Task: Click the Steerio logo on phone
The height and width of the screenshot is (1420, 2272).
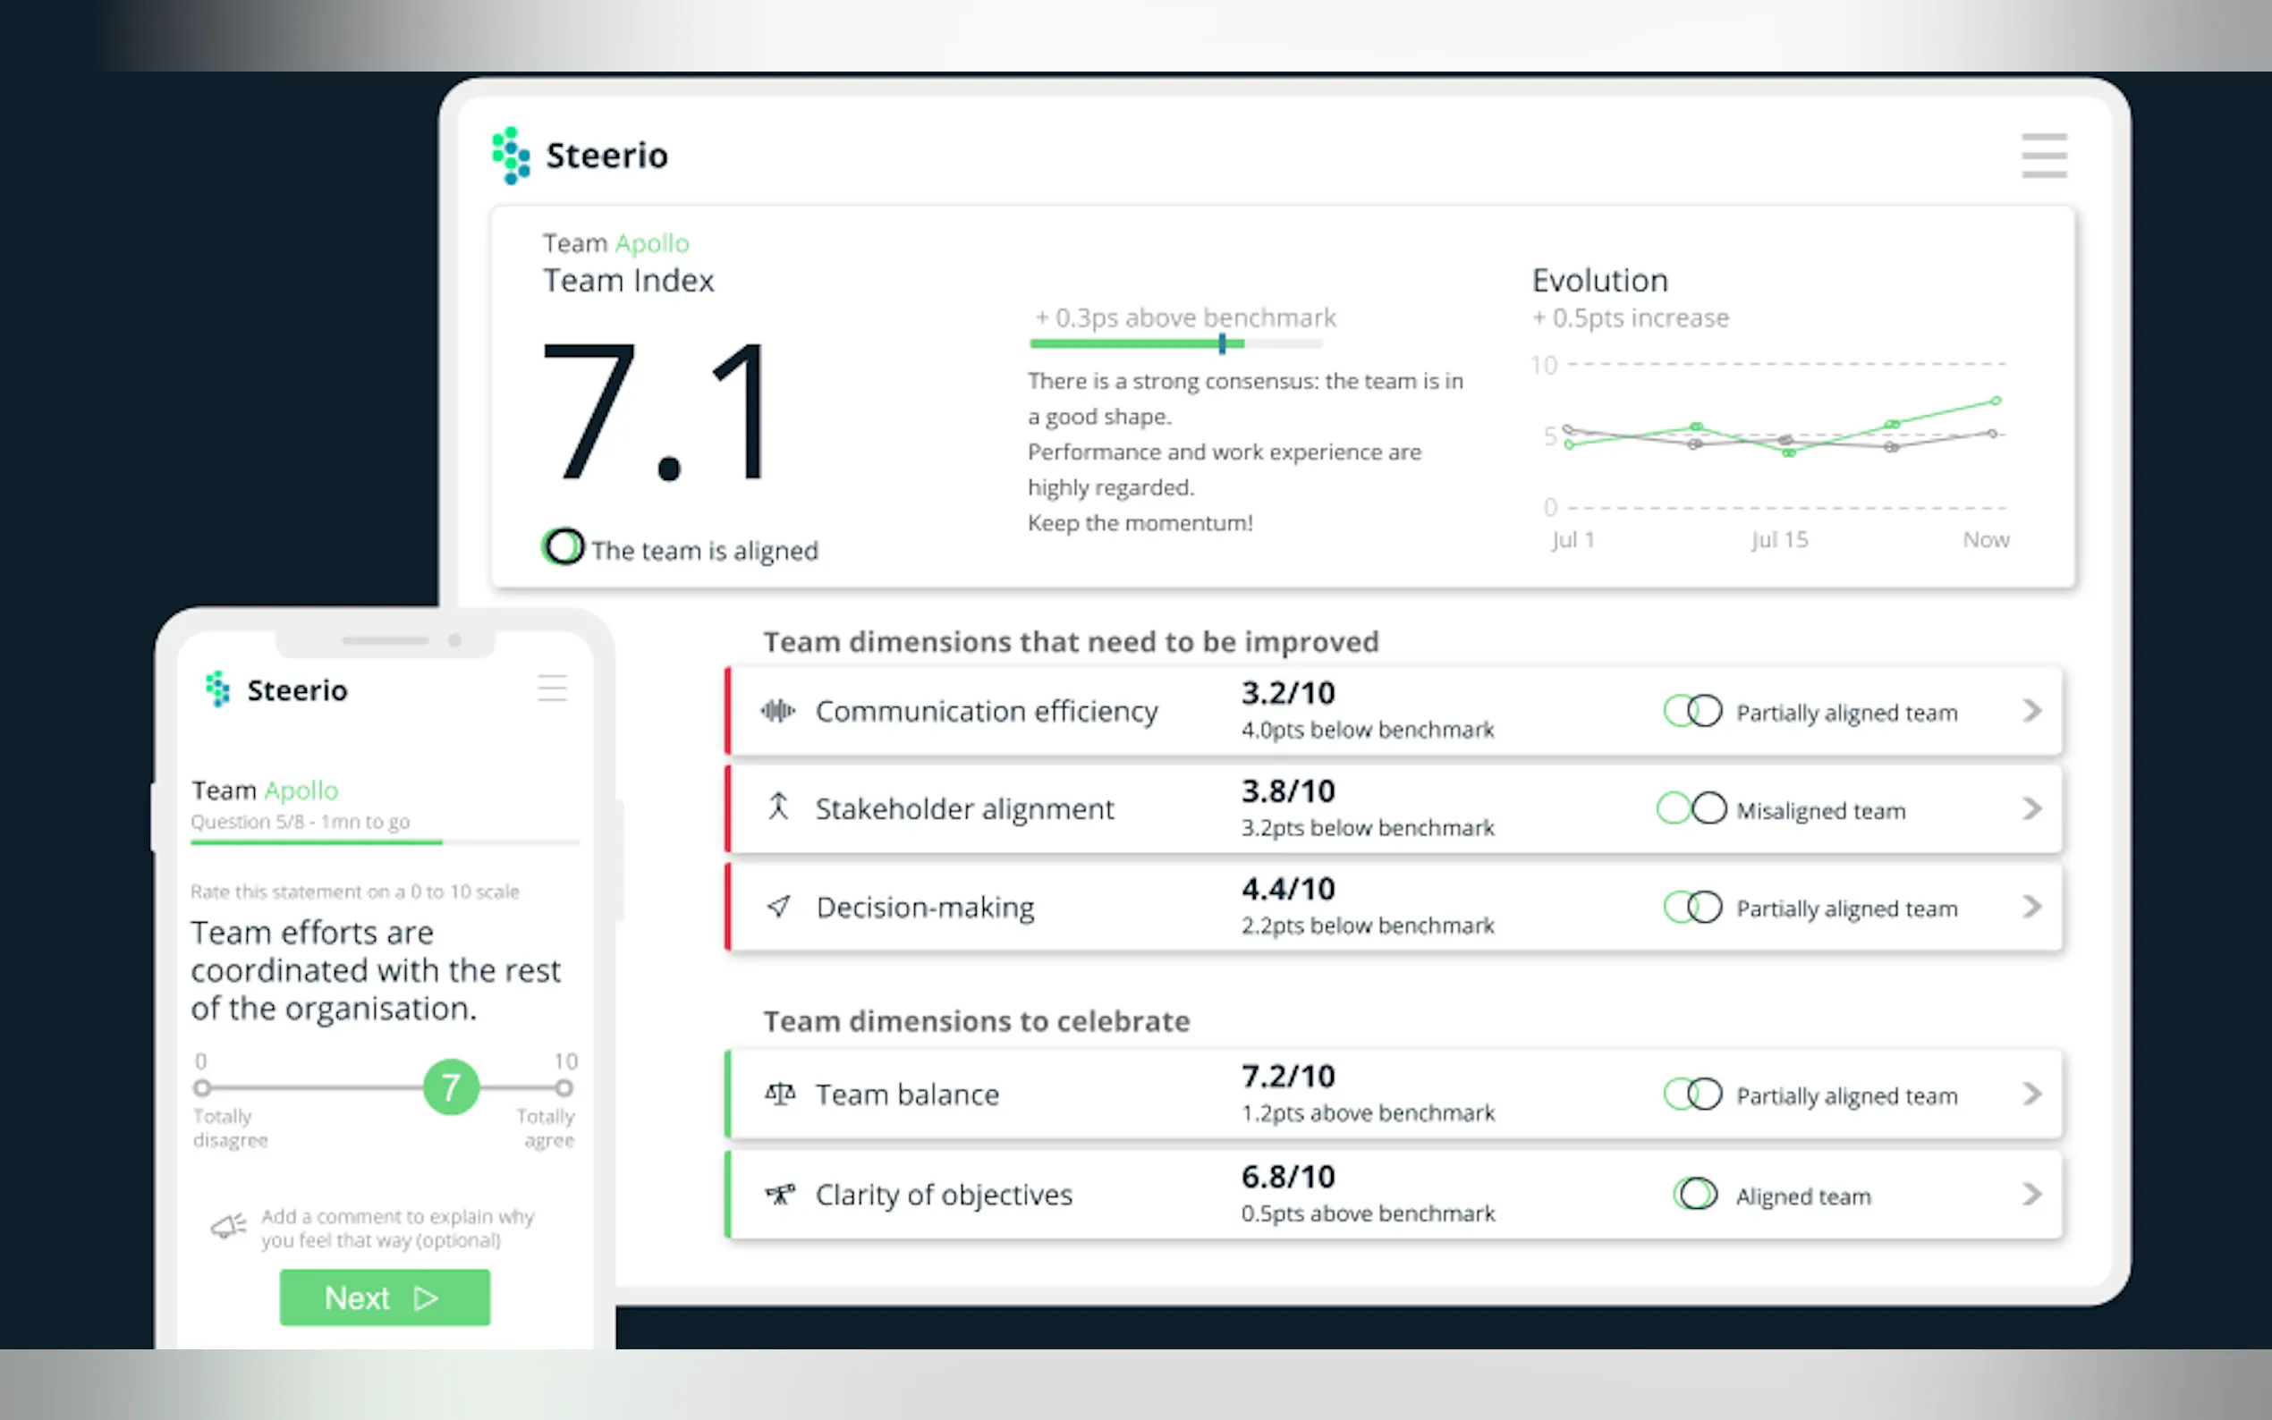Action: [x=218, y=689]
